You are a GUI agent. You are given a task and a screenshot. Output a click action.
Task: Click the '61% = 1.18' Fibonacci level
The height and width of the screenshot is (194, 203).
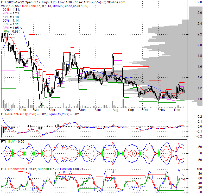[11, 17]
